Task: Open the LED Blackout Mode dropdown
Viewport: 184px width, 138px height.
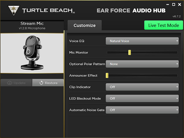Action: 142,98
